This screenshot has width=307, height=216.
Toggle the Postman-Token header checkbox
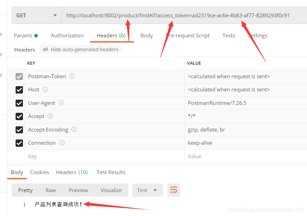point(19,76)
